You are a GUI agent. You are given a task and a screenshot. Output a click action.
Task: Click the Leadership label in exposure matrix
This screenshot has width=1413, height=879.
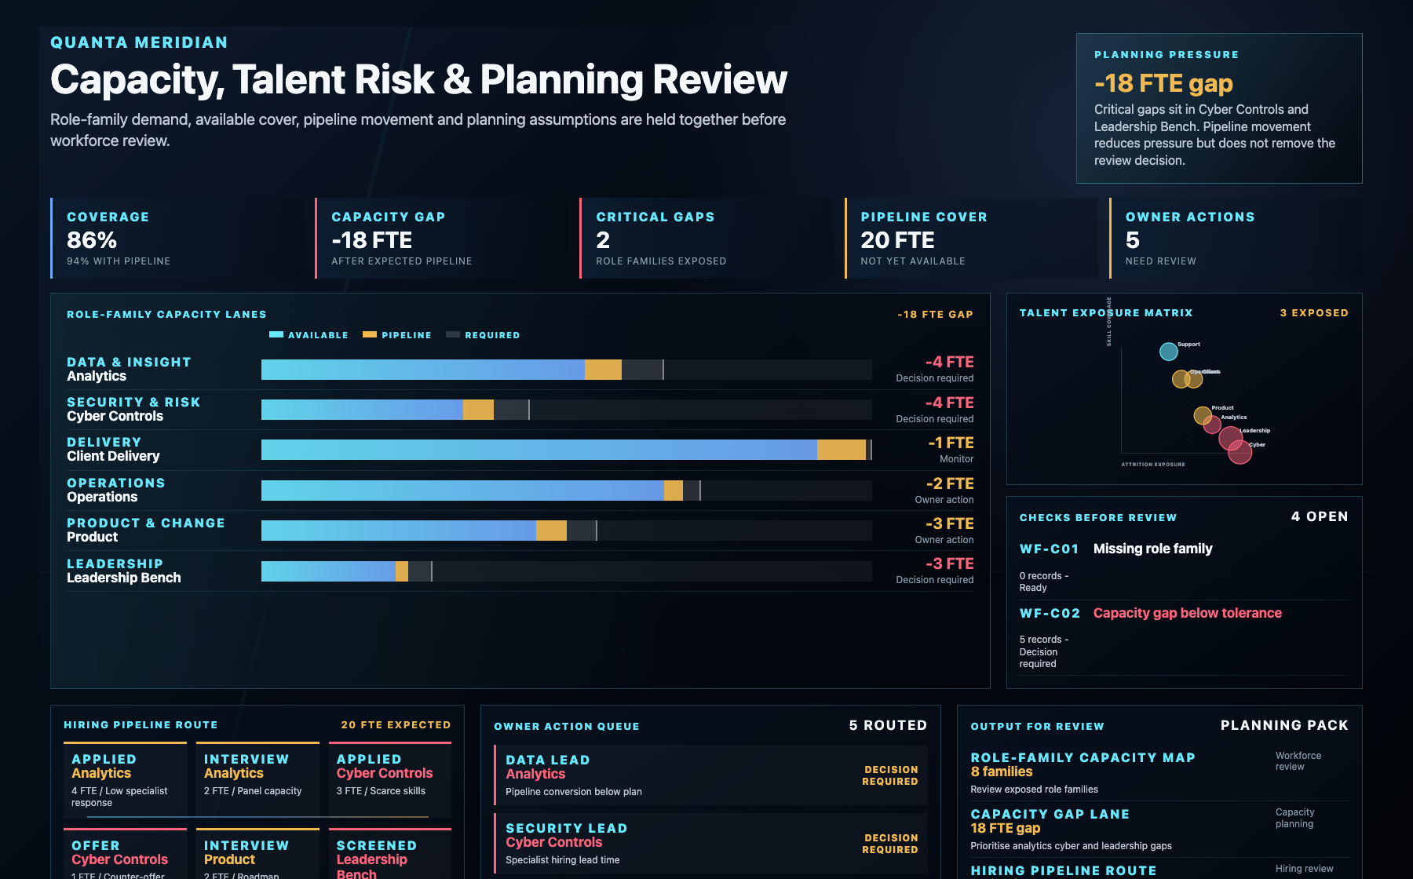[x=1255, y=430]
